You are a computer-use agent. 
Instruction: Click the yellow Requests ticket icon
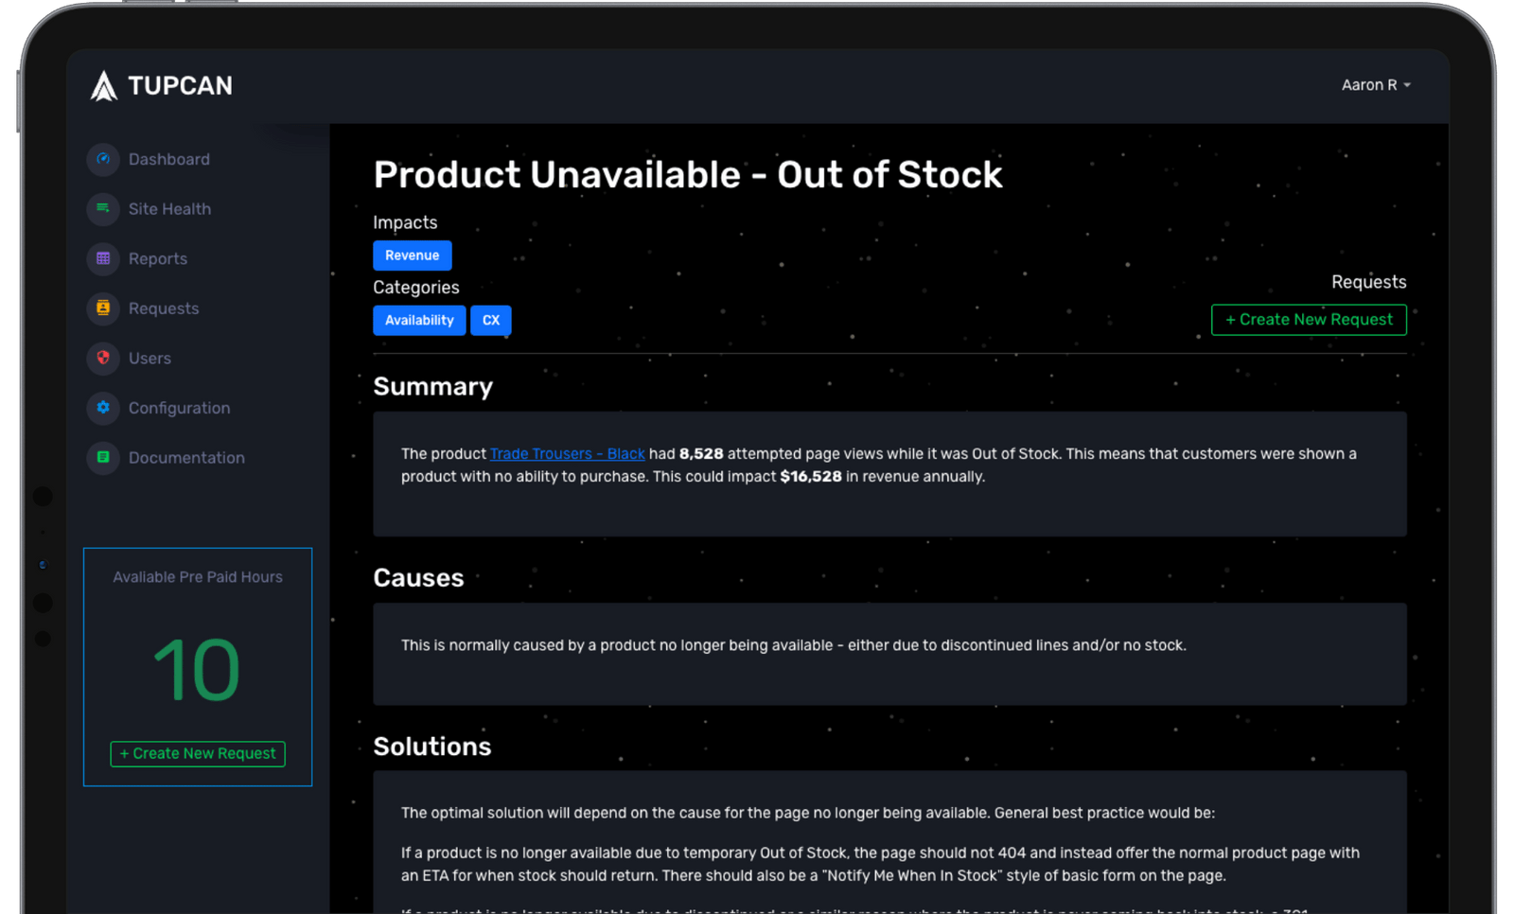102,308
